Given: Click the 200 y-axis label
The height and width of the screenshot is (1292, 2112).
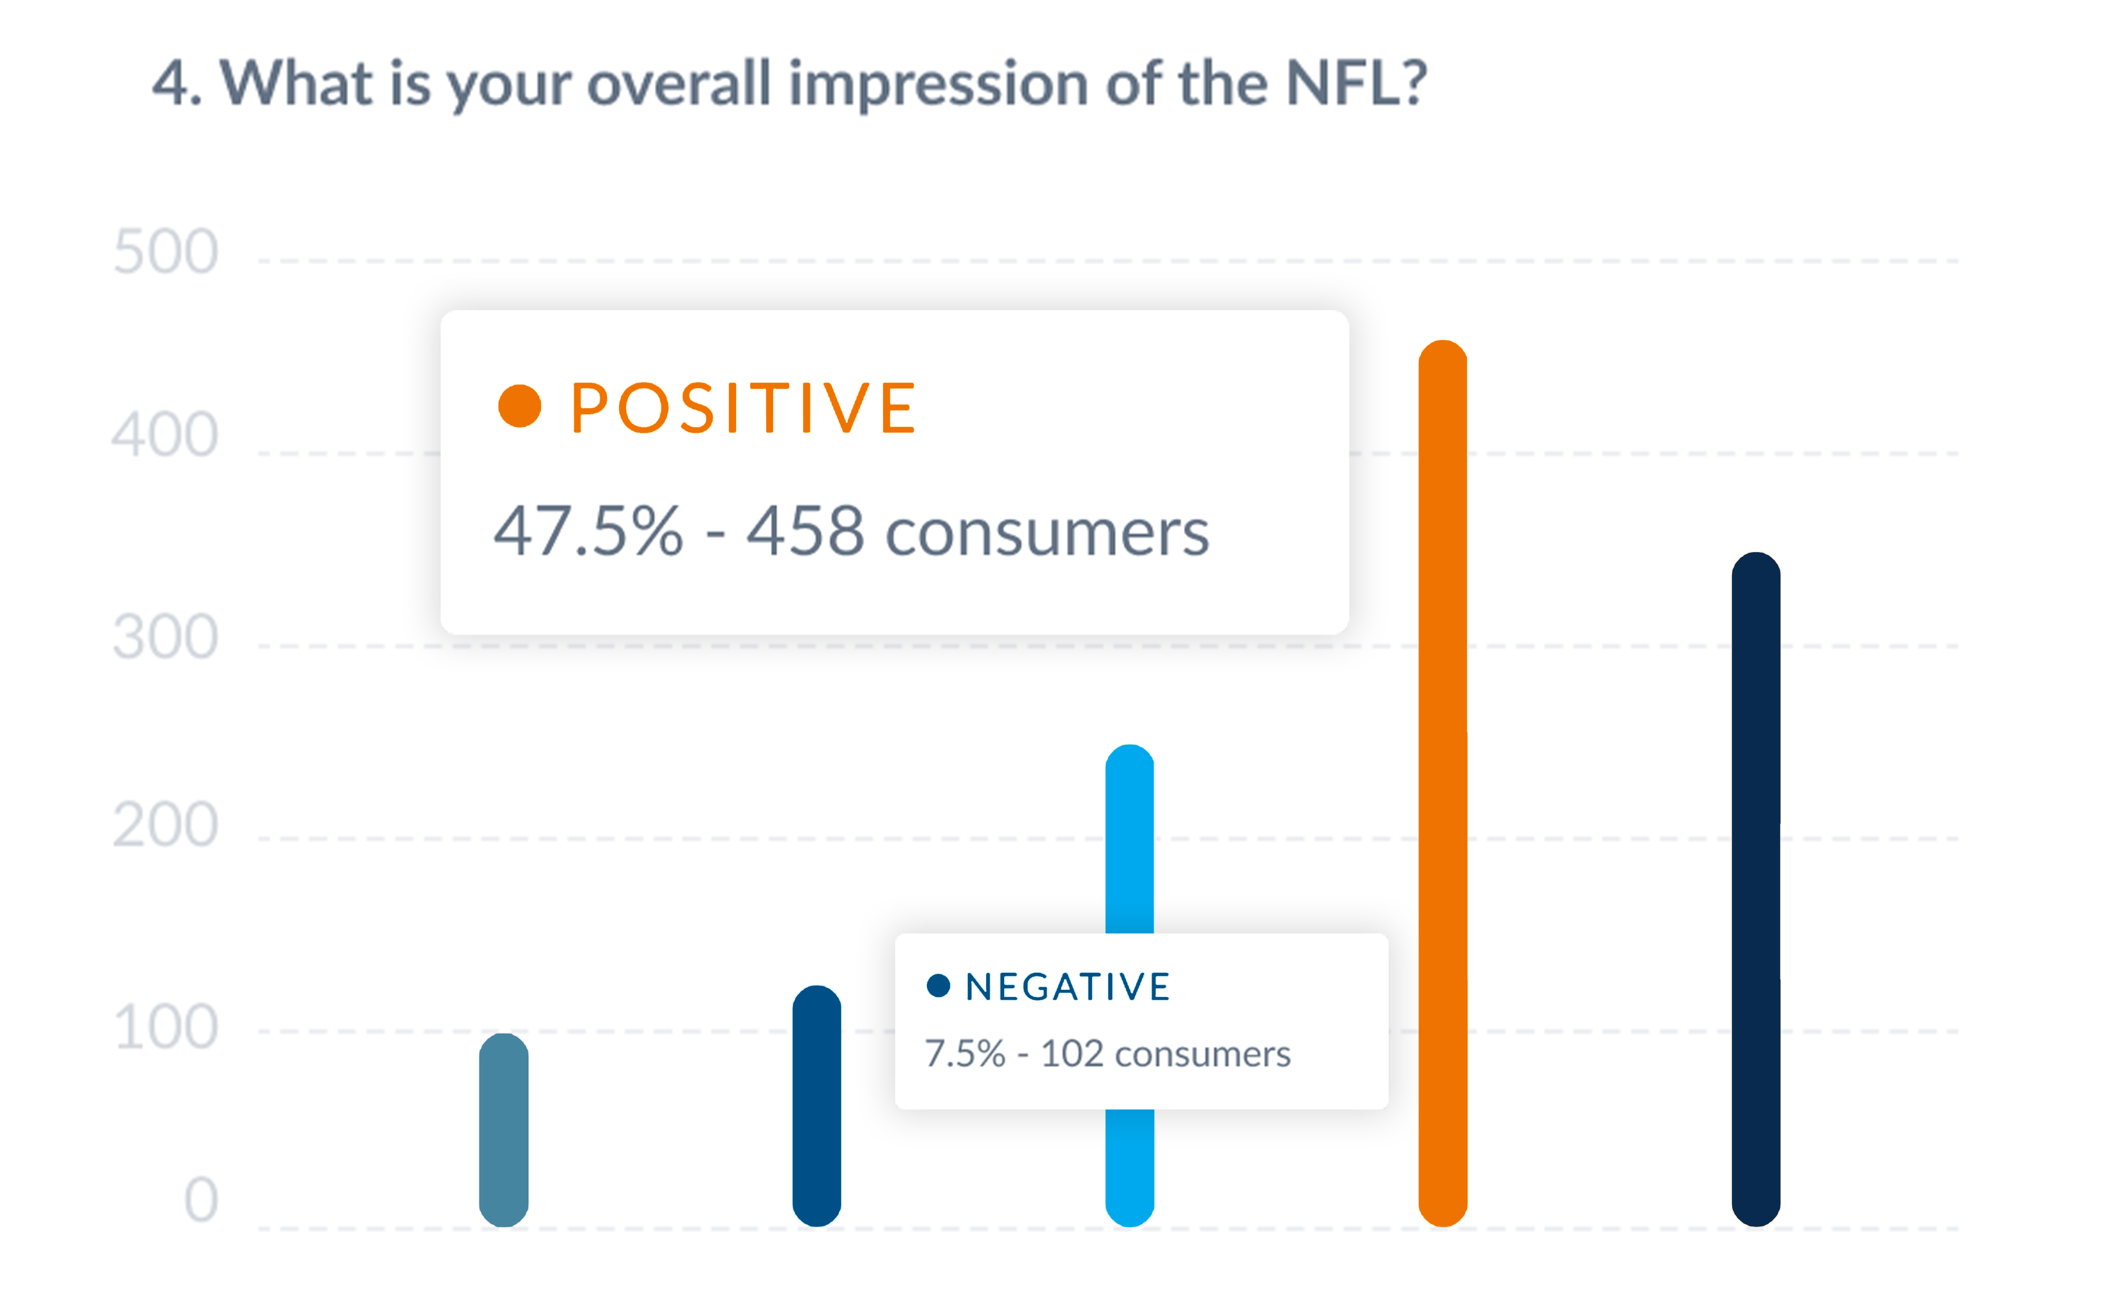Looking at the screenshot, I should [x=165, y=824].
